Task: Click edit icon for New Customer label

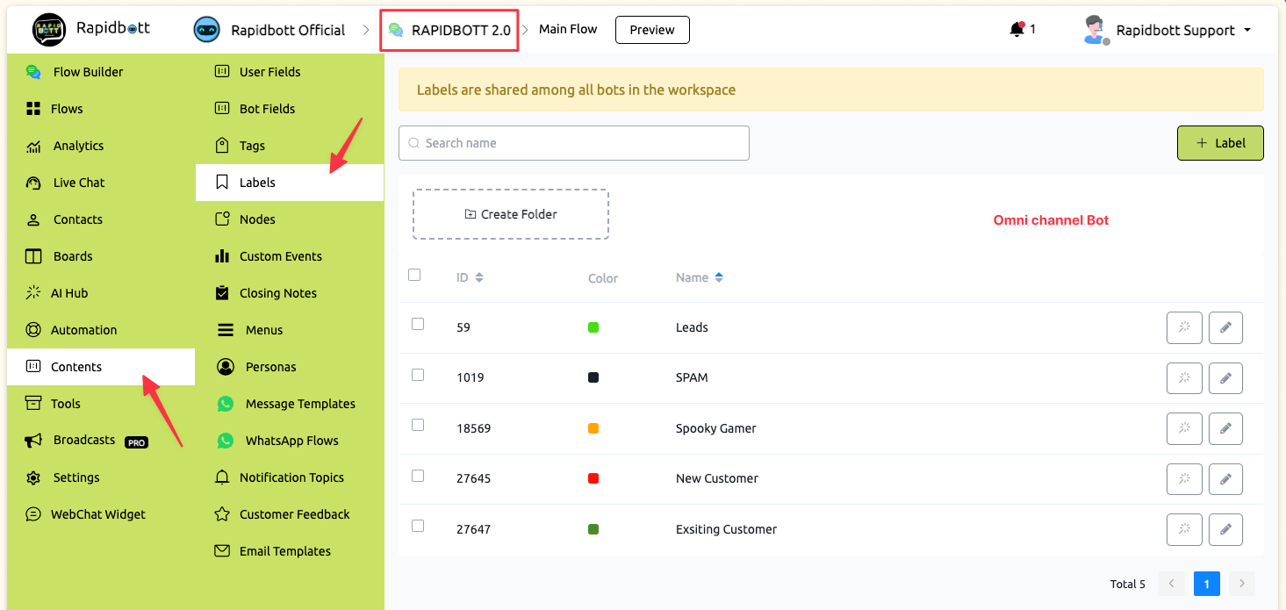Action: click(x=1225, y=479)
